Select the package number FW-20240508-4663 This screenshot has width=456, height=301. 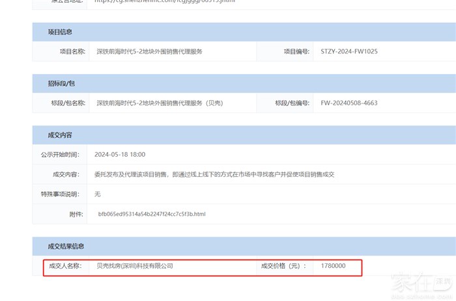tap(349, 103)
